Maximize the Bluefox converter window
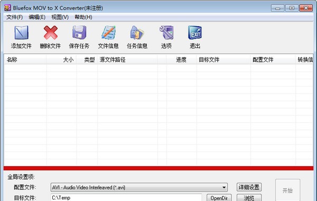 point(292,8)
